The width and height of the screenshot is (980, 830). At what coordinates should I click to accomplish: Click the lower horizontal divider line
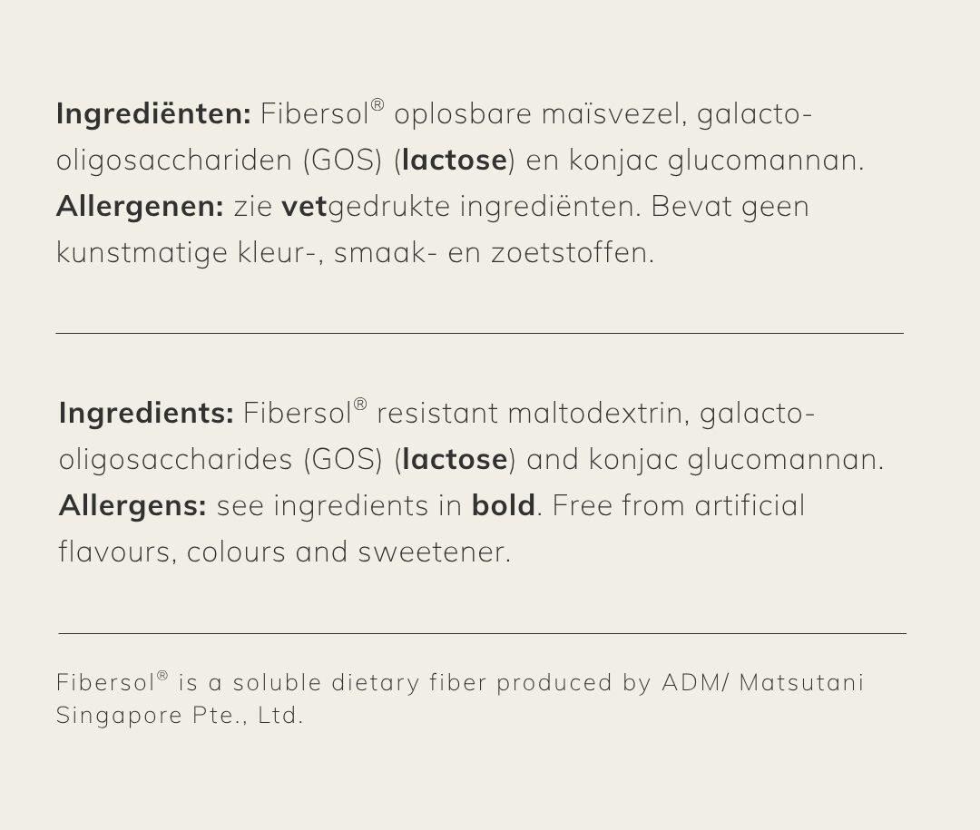(x=482, y=633)
